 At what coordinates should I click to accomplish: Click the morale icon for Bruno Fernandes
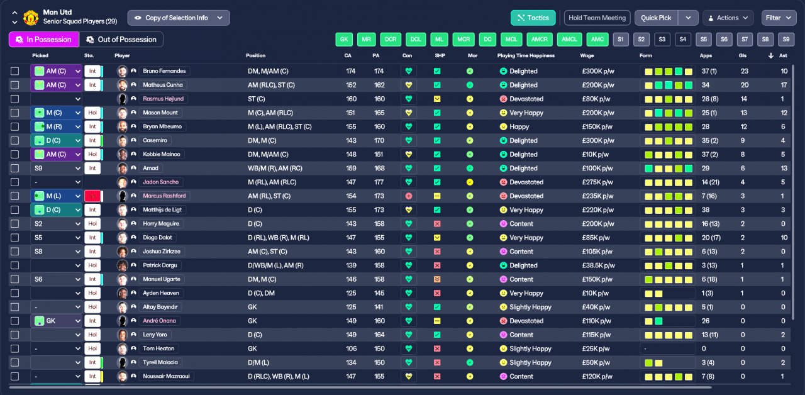[x=470, y=71]
